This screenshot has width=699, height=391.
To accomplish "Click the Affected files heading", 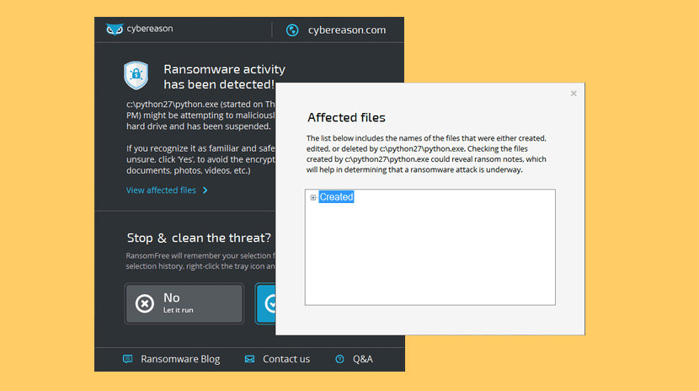I will 346,117.
